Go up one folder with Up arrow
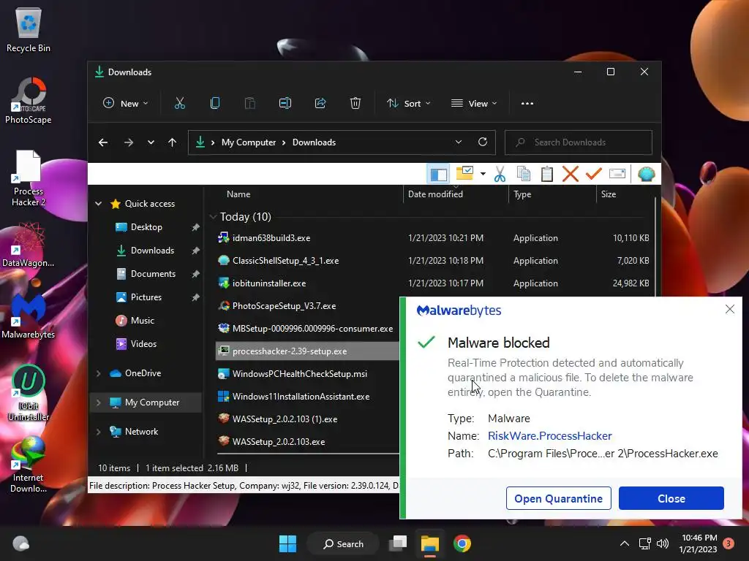The width and height of the screenshot is (749, 561). click(173, 142)
